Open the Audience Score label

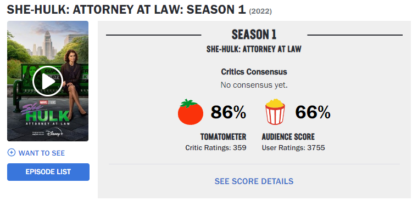[x=288, y=136]
